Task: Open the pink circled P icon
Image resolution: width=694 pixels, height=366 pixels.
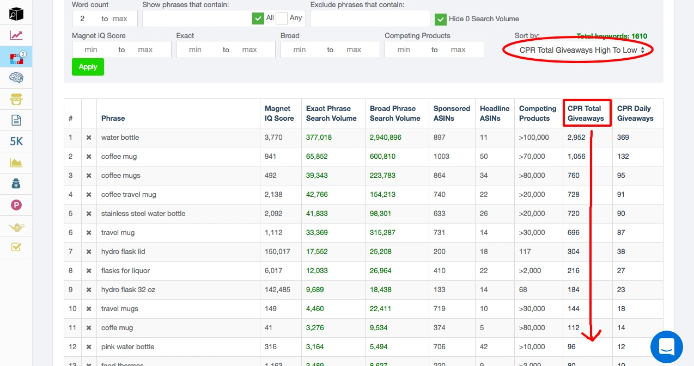Action: (x=16, y=205)
